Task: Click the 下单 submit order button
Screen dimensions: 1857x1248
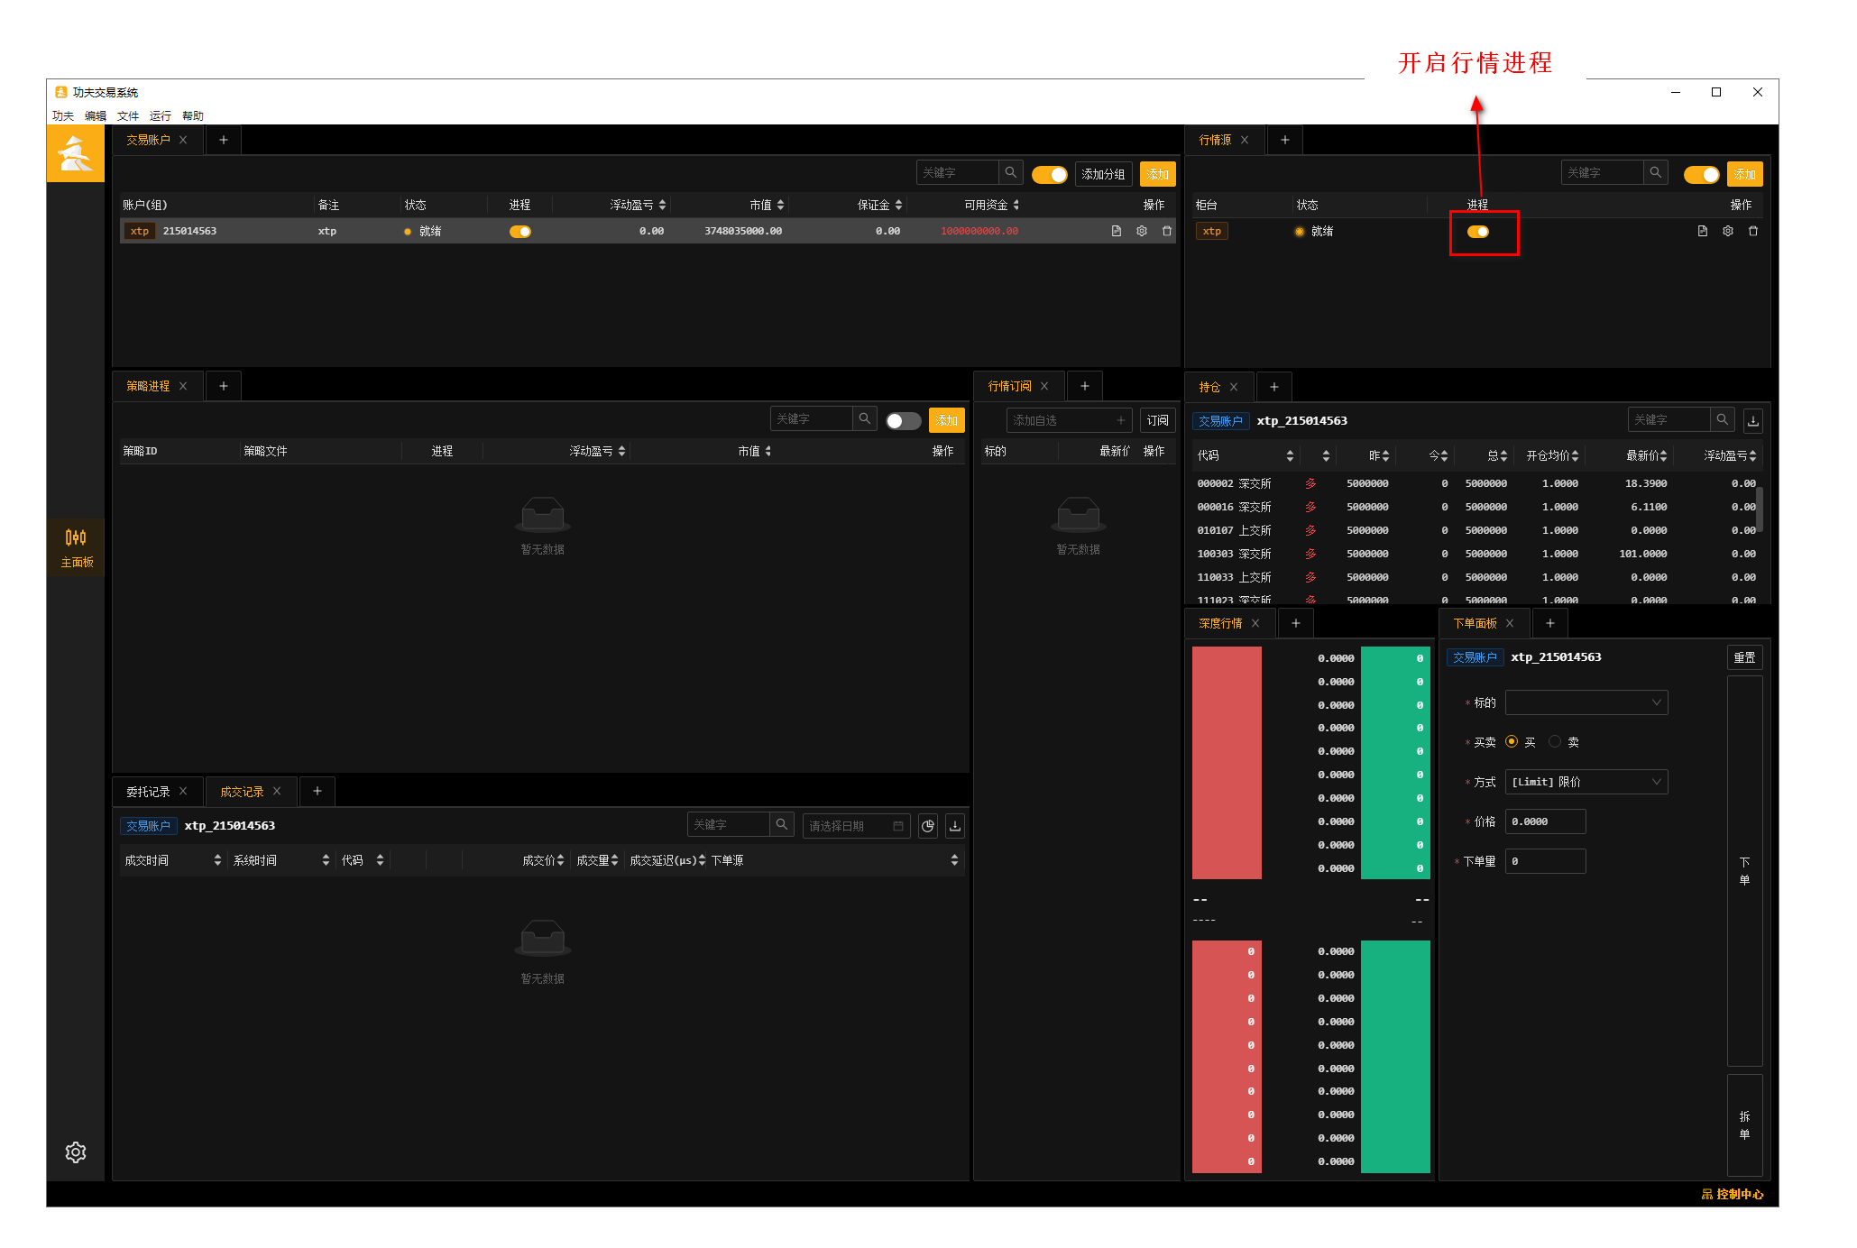Action: [1744, 870]
